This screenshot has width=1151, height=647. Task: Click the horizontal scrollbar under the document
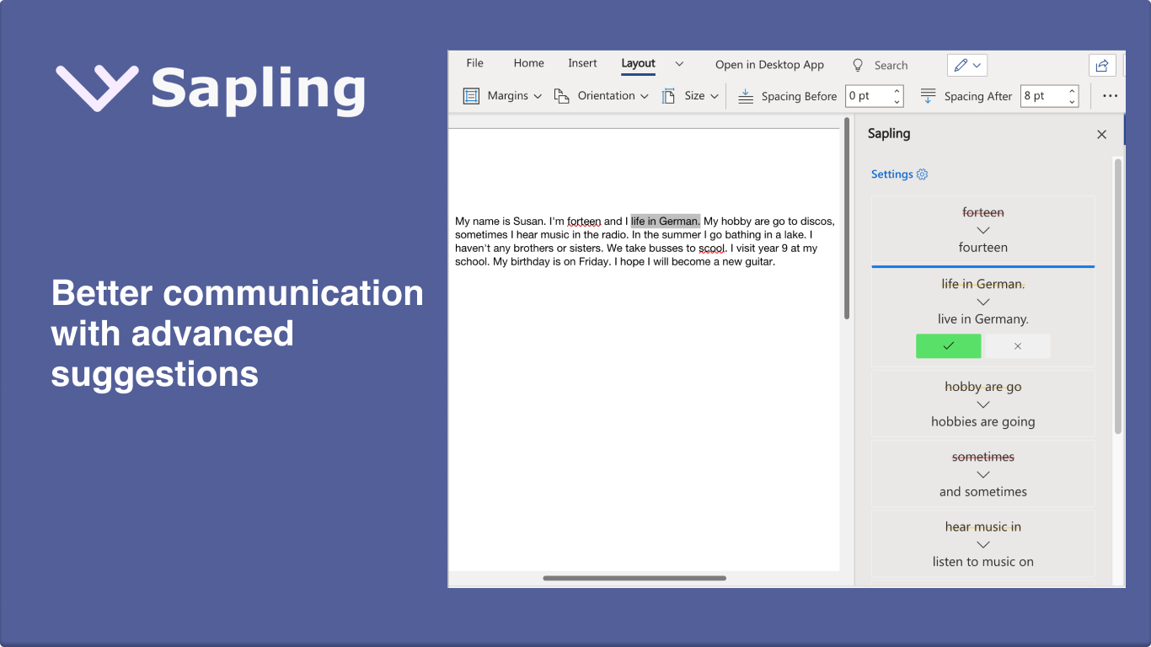634,578
